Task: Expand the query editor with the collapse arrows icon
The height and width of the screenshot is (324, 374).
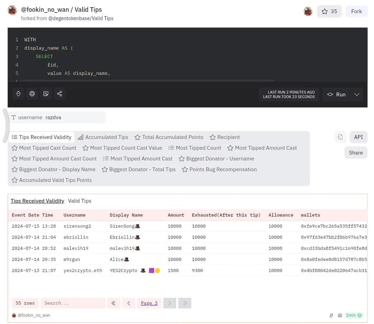Action: pyautogui.click(x=18, y=94)
